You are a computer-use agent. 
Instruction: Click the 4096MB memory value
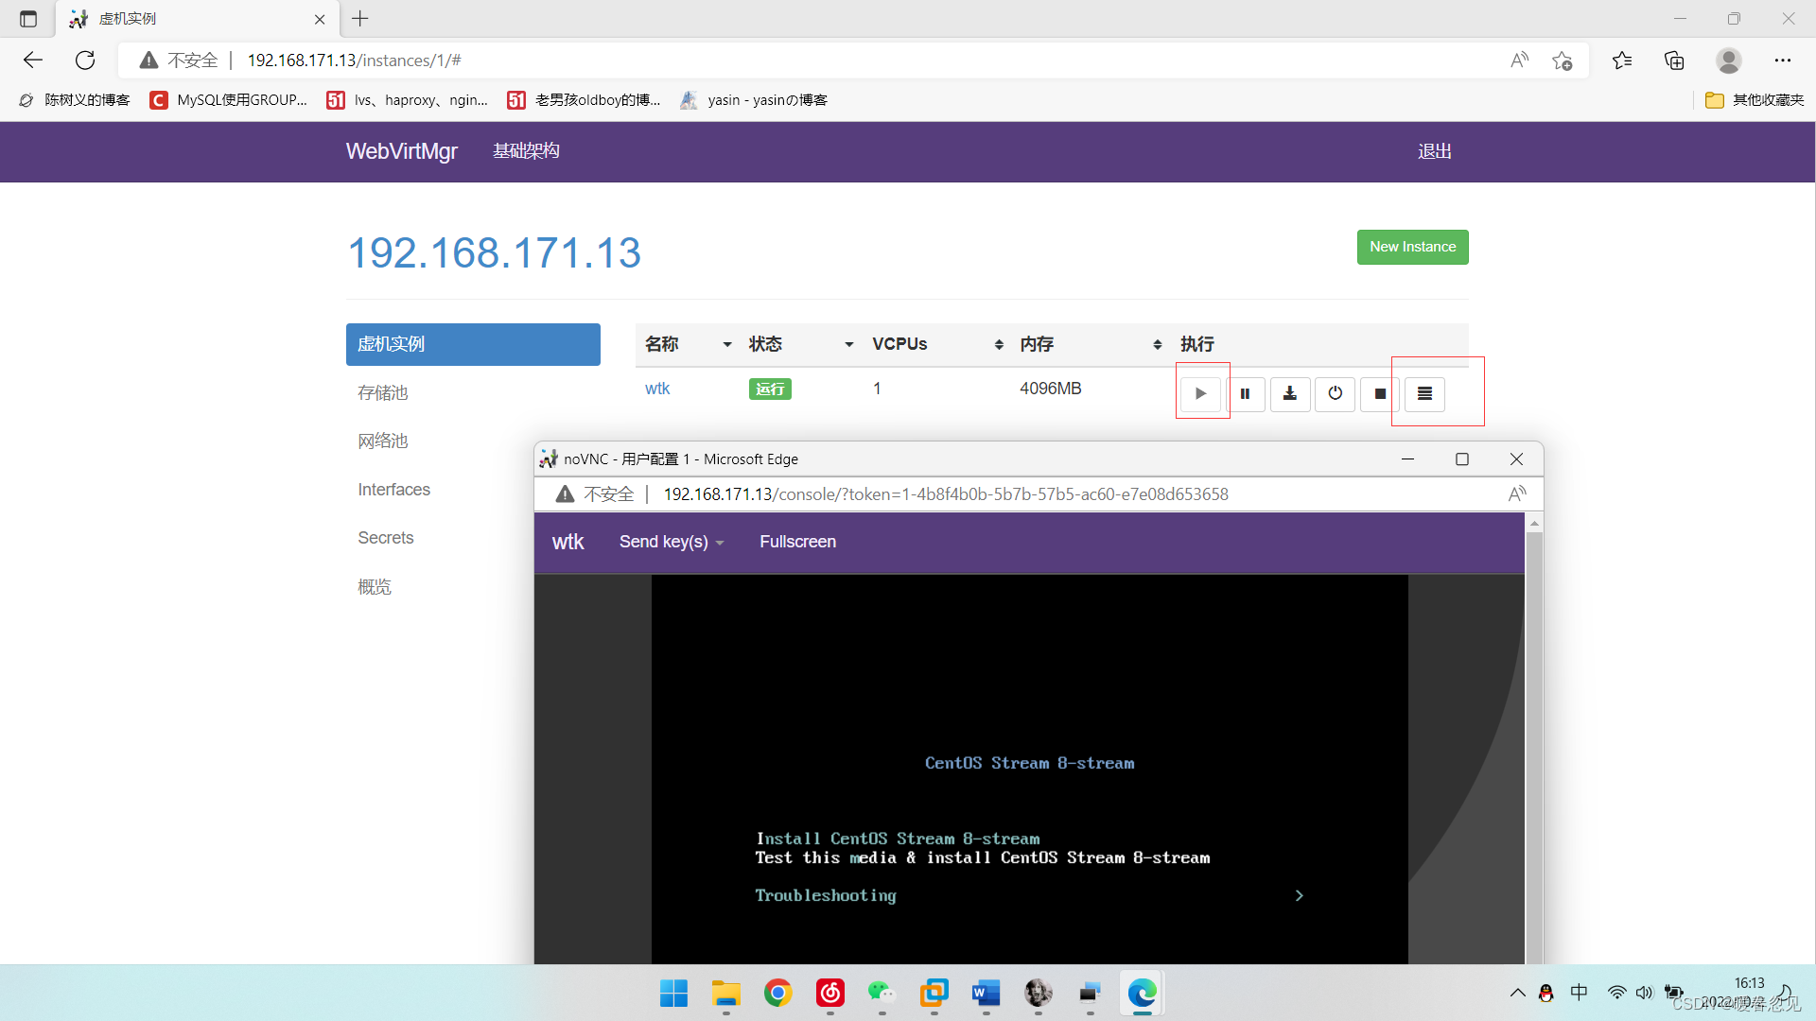pyautogui.click(x=1050, y=389)
